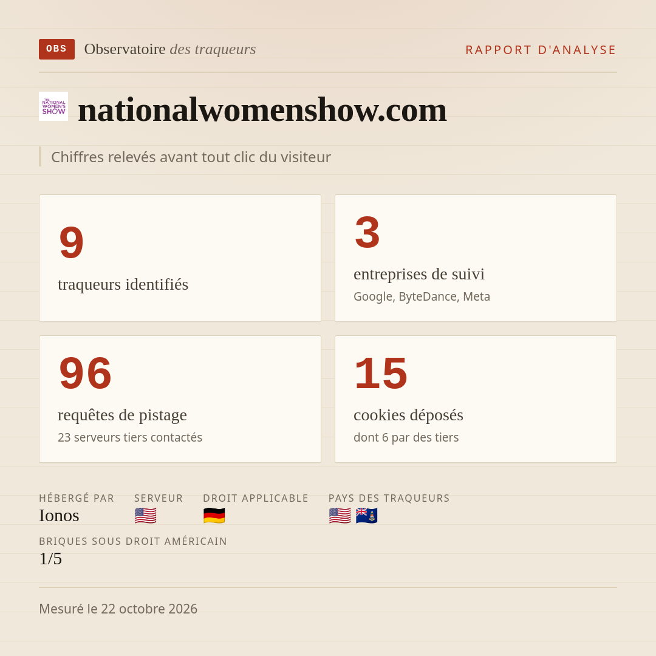Click the US flag under Pays des traqueurs
Screen dimensions: 656x656
point(340,516)
